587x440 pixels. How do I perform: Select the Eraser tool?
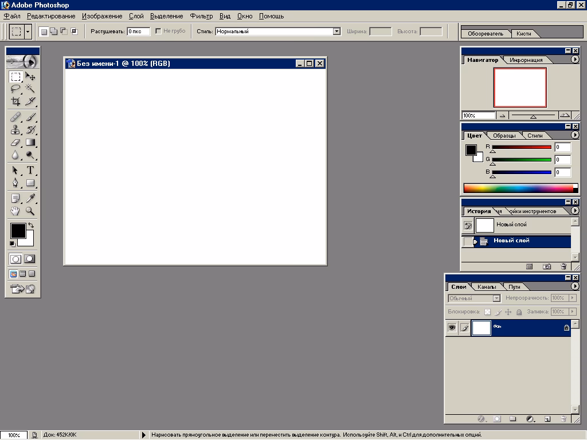pos(14,143)
